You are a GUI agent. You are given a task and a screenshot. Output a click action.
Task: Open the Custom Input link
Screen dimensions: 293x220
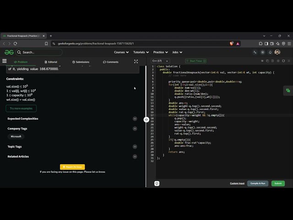237,183
